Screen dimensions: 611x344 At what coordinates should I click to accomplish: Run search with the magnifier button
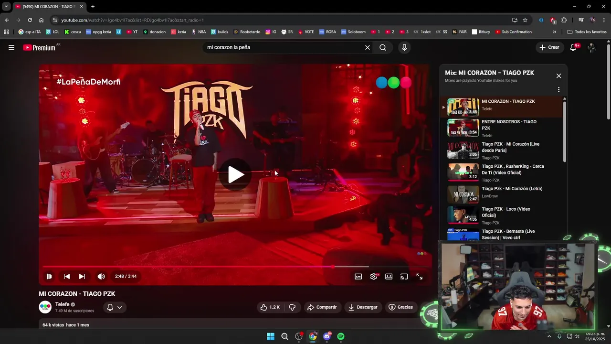click(383, 47)
